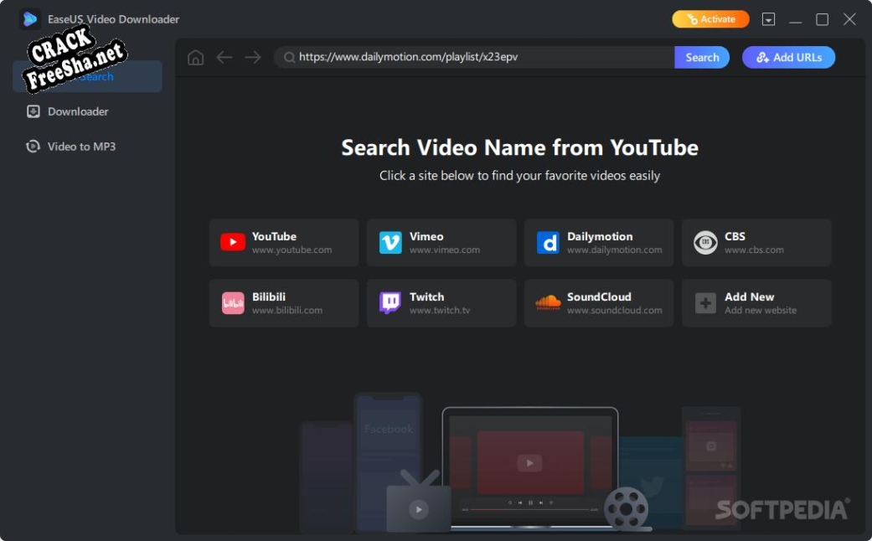Click the EaseUS app logo icon

pos(30,19)
